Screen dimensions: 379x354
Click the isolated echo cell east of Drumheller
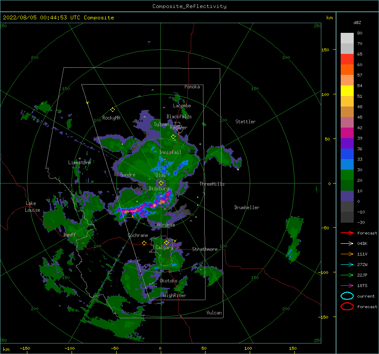point(294,239)
